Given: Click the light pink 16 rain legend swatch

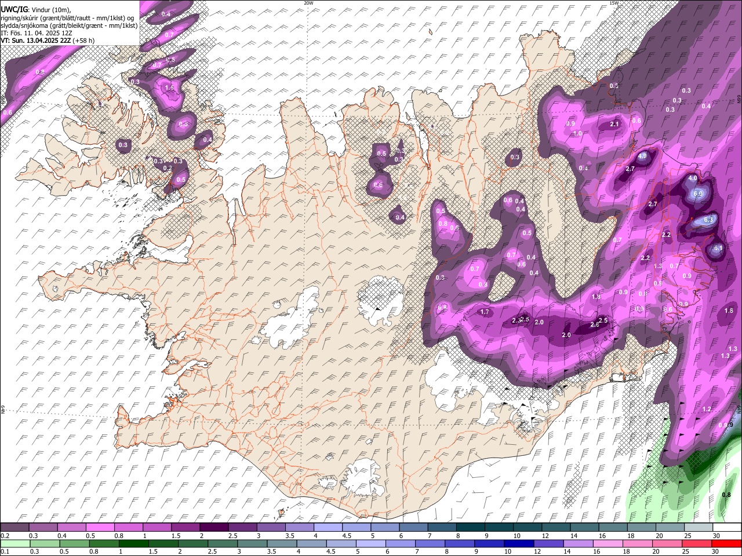Looking at the screenshot, I should tap(608, 543).
